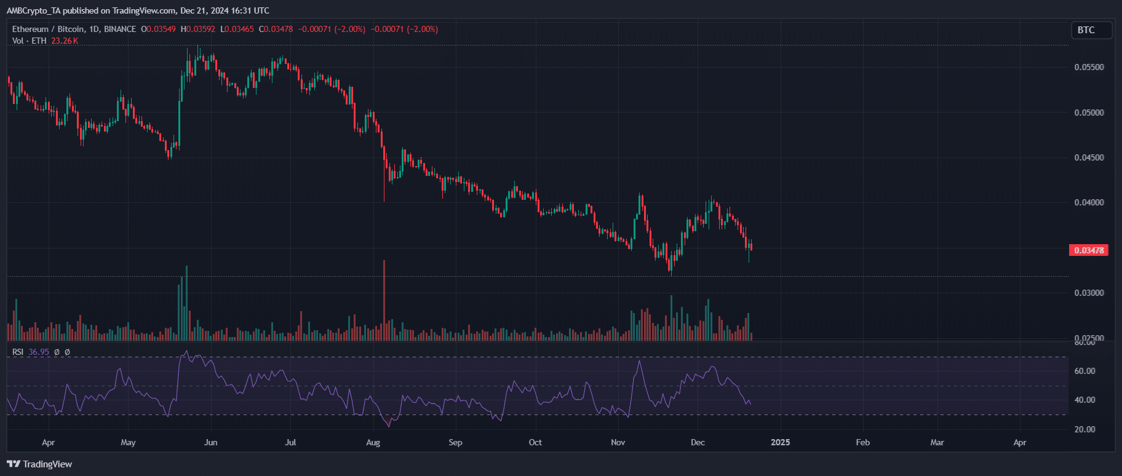
Task: Click the Aug label on time axis
Action: 373,442
